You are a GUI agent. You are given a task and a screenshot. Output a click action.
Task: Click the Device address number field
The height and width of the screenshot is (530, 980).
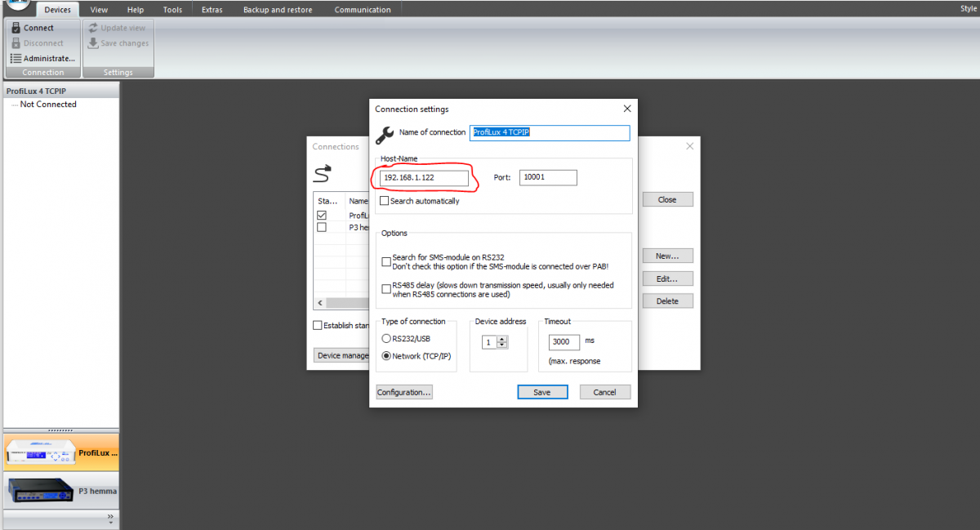[489, 342]
